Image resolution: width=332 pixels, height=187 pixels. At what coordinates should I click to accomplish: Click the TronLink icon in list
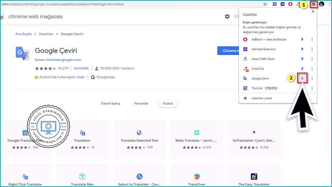[245, 88]
